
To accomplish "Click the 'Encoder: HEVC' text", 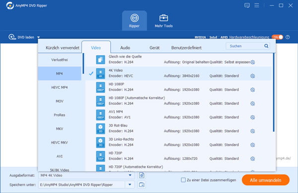I will tap(121, 76).
